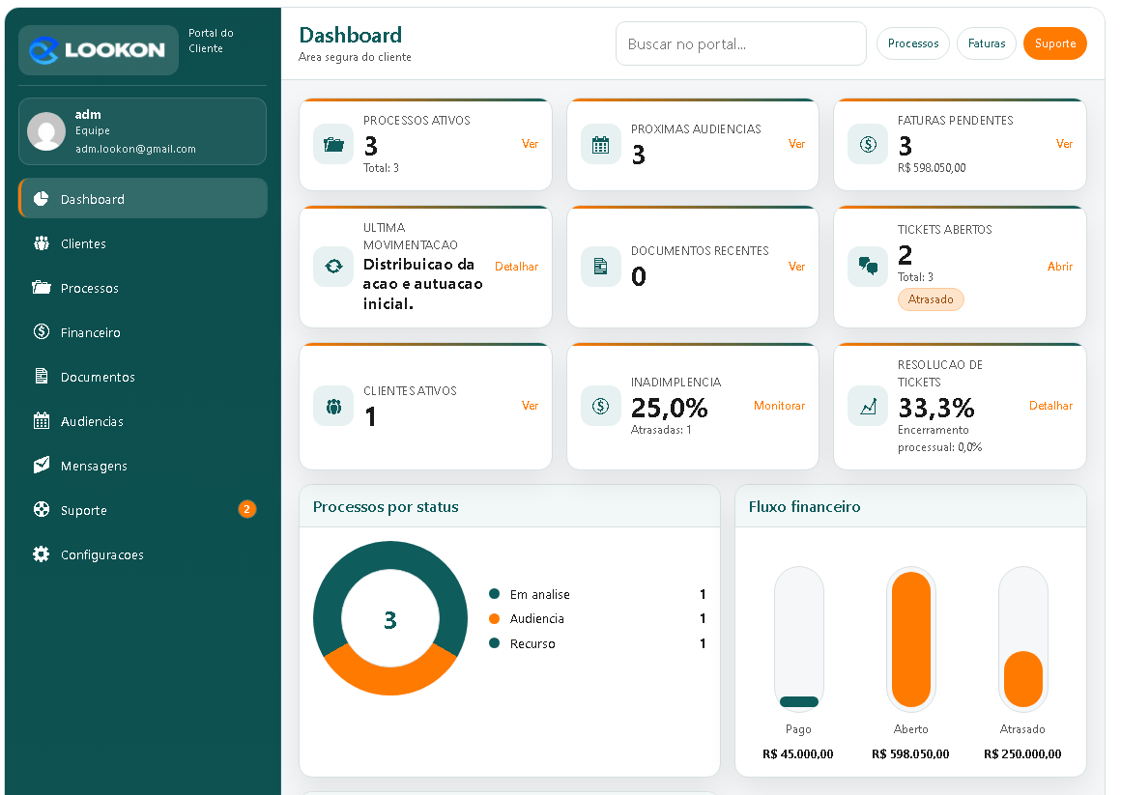The height and width of the screenshot is (795, 1121).
Task: Switch to the Processos tab
Action: tap(912, 43)
